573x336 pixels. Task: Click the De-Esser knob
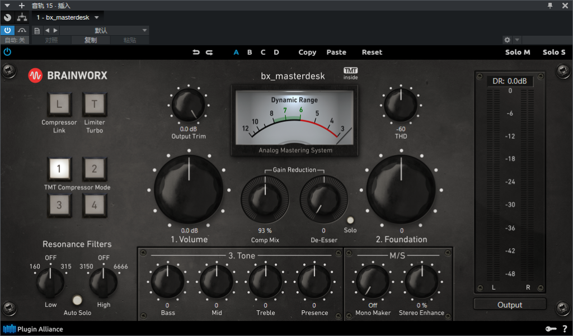324,200
